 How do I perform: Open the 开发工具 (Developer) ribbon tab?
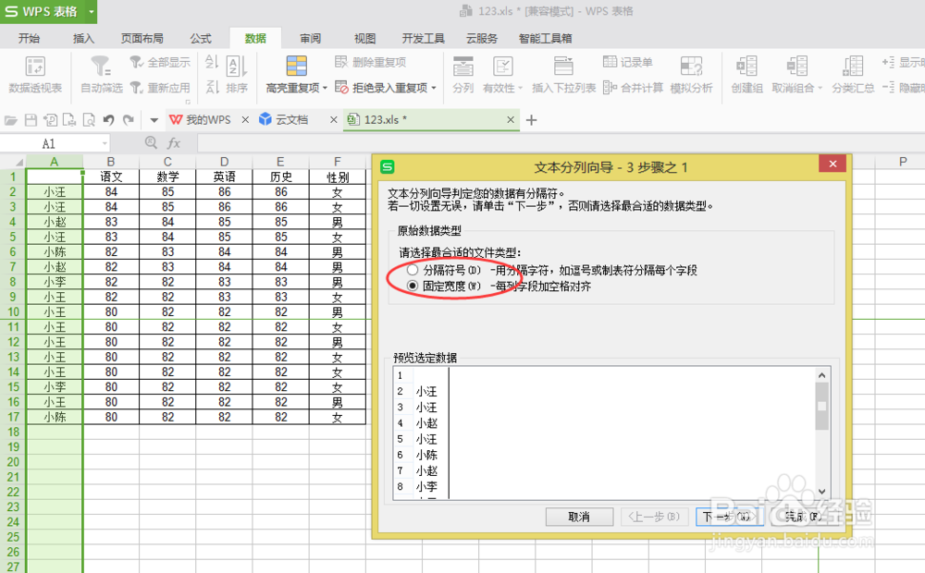[423, 38]
